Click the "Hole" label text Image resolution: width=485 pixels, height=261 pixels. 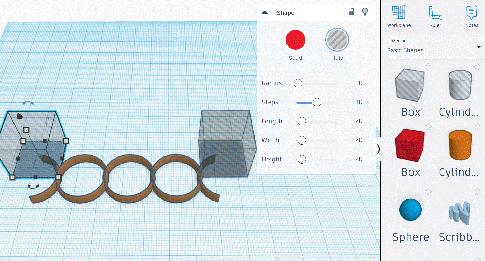pyautogui.click(x=337, y=58)
